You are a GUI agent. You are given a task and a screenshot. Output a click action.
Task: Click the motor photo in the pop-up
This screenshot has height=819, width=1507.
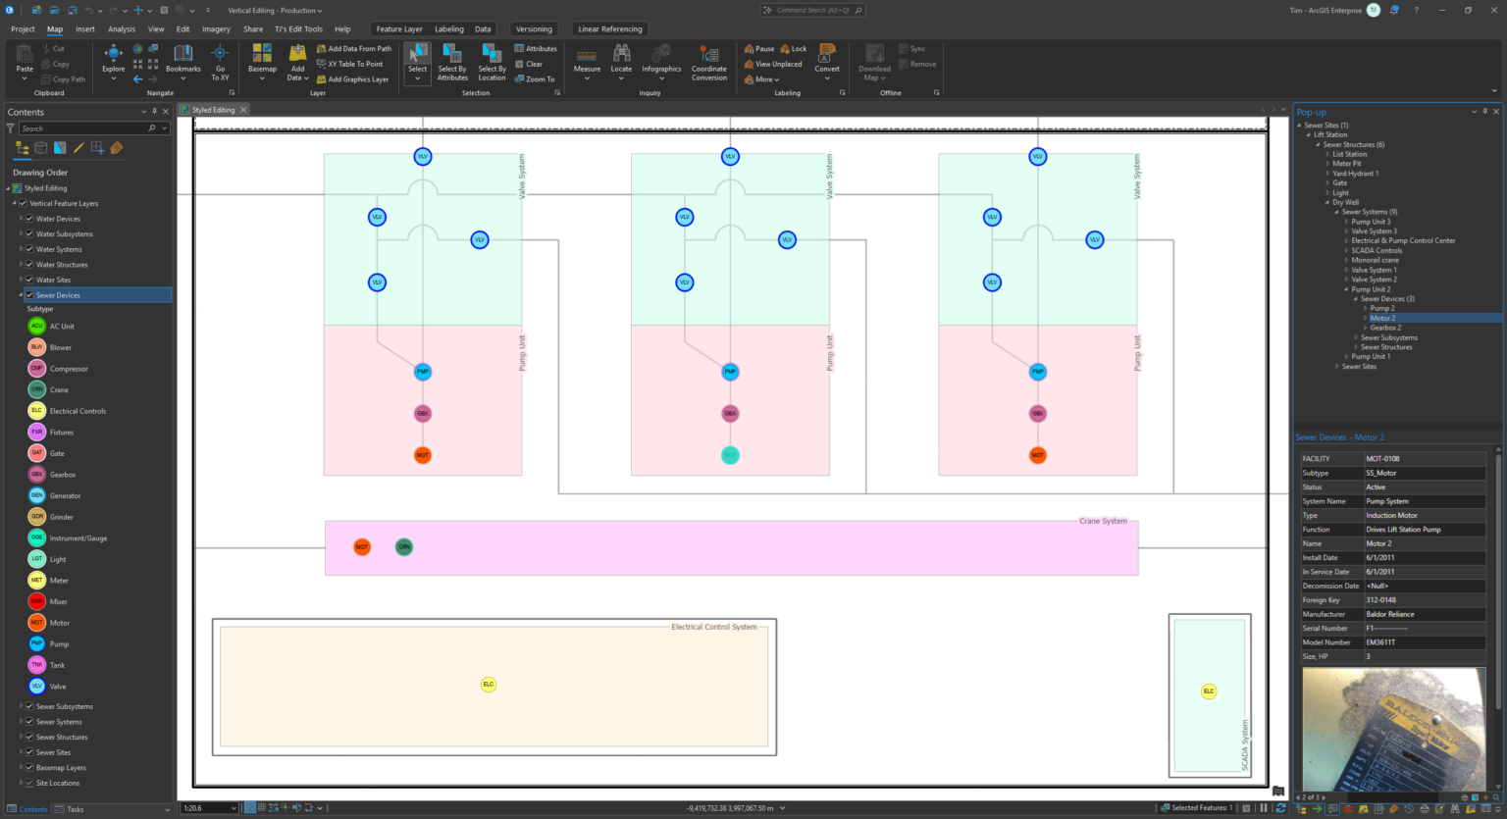(1393, 729)
